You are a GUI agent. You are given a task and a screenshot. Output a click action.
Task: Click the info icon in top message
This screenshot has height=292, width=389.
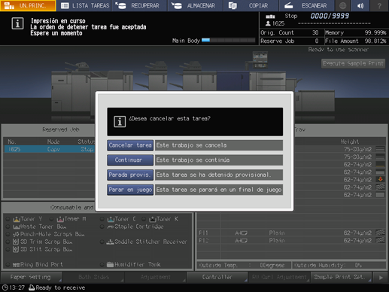point(17,23)
